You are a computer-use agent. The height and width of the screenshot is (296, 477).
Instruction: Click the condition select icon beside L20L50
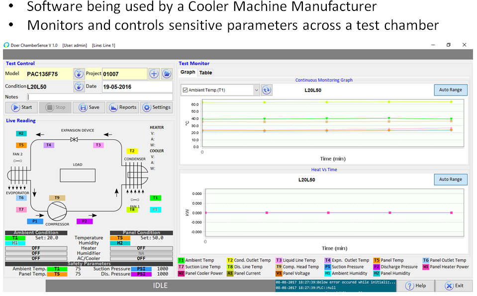[x=79, y=87]
